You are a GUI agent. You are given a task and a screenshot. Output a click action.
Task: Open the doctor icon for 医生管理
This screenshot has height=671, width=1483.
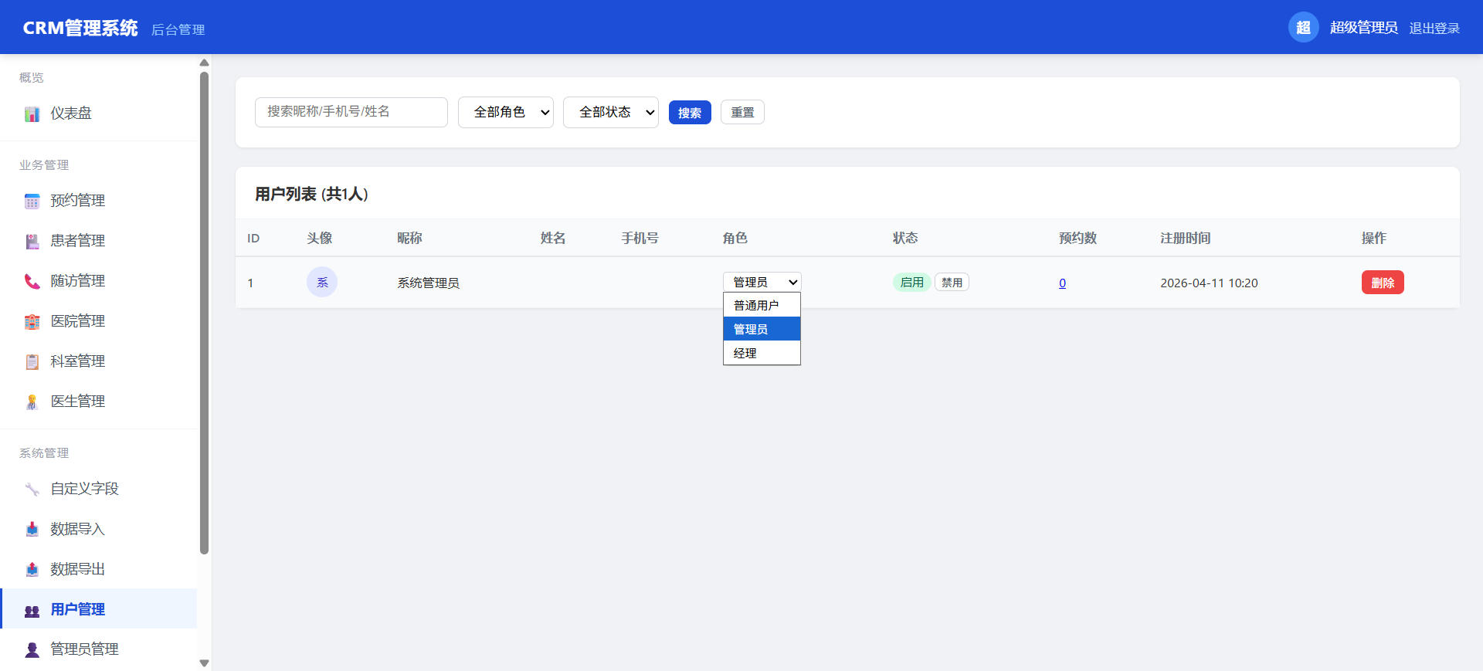32,402
